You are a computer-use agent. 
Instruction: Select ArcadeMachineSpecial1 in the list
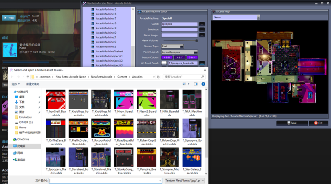pos(109,56)
